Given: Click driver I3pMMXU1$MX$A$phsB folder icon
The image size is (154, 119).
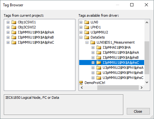Looking at the screenshot, I should point(99,58).
